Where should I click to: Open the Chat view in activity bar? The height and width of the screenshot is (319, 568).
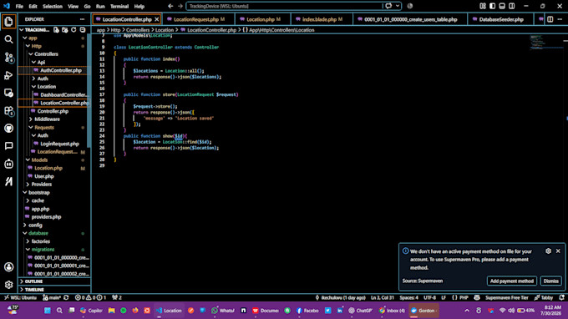tap(8, 146)
